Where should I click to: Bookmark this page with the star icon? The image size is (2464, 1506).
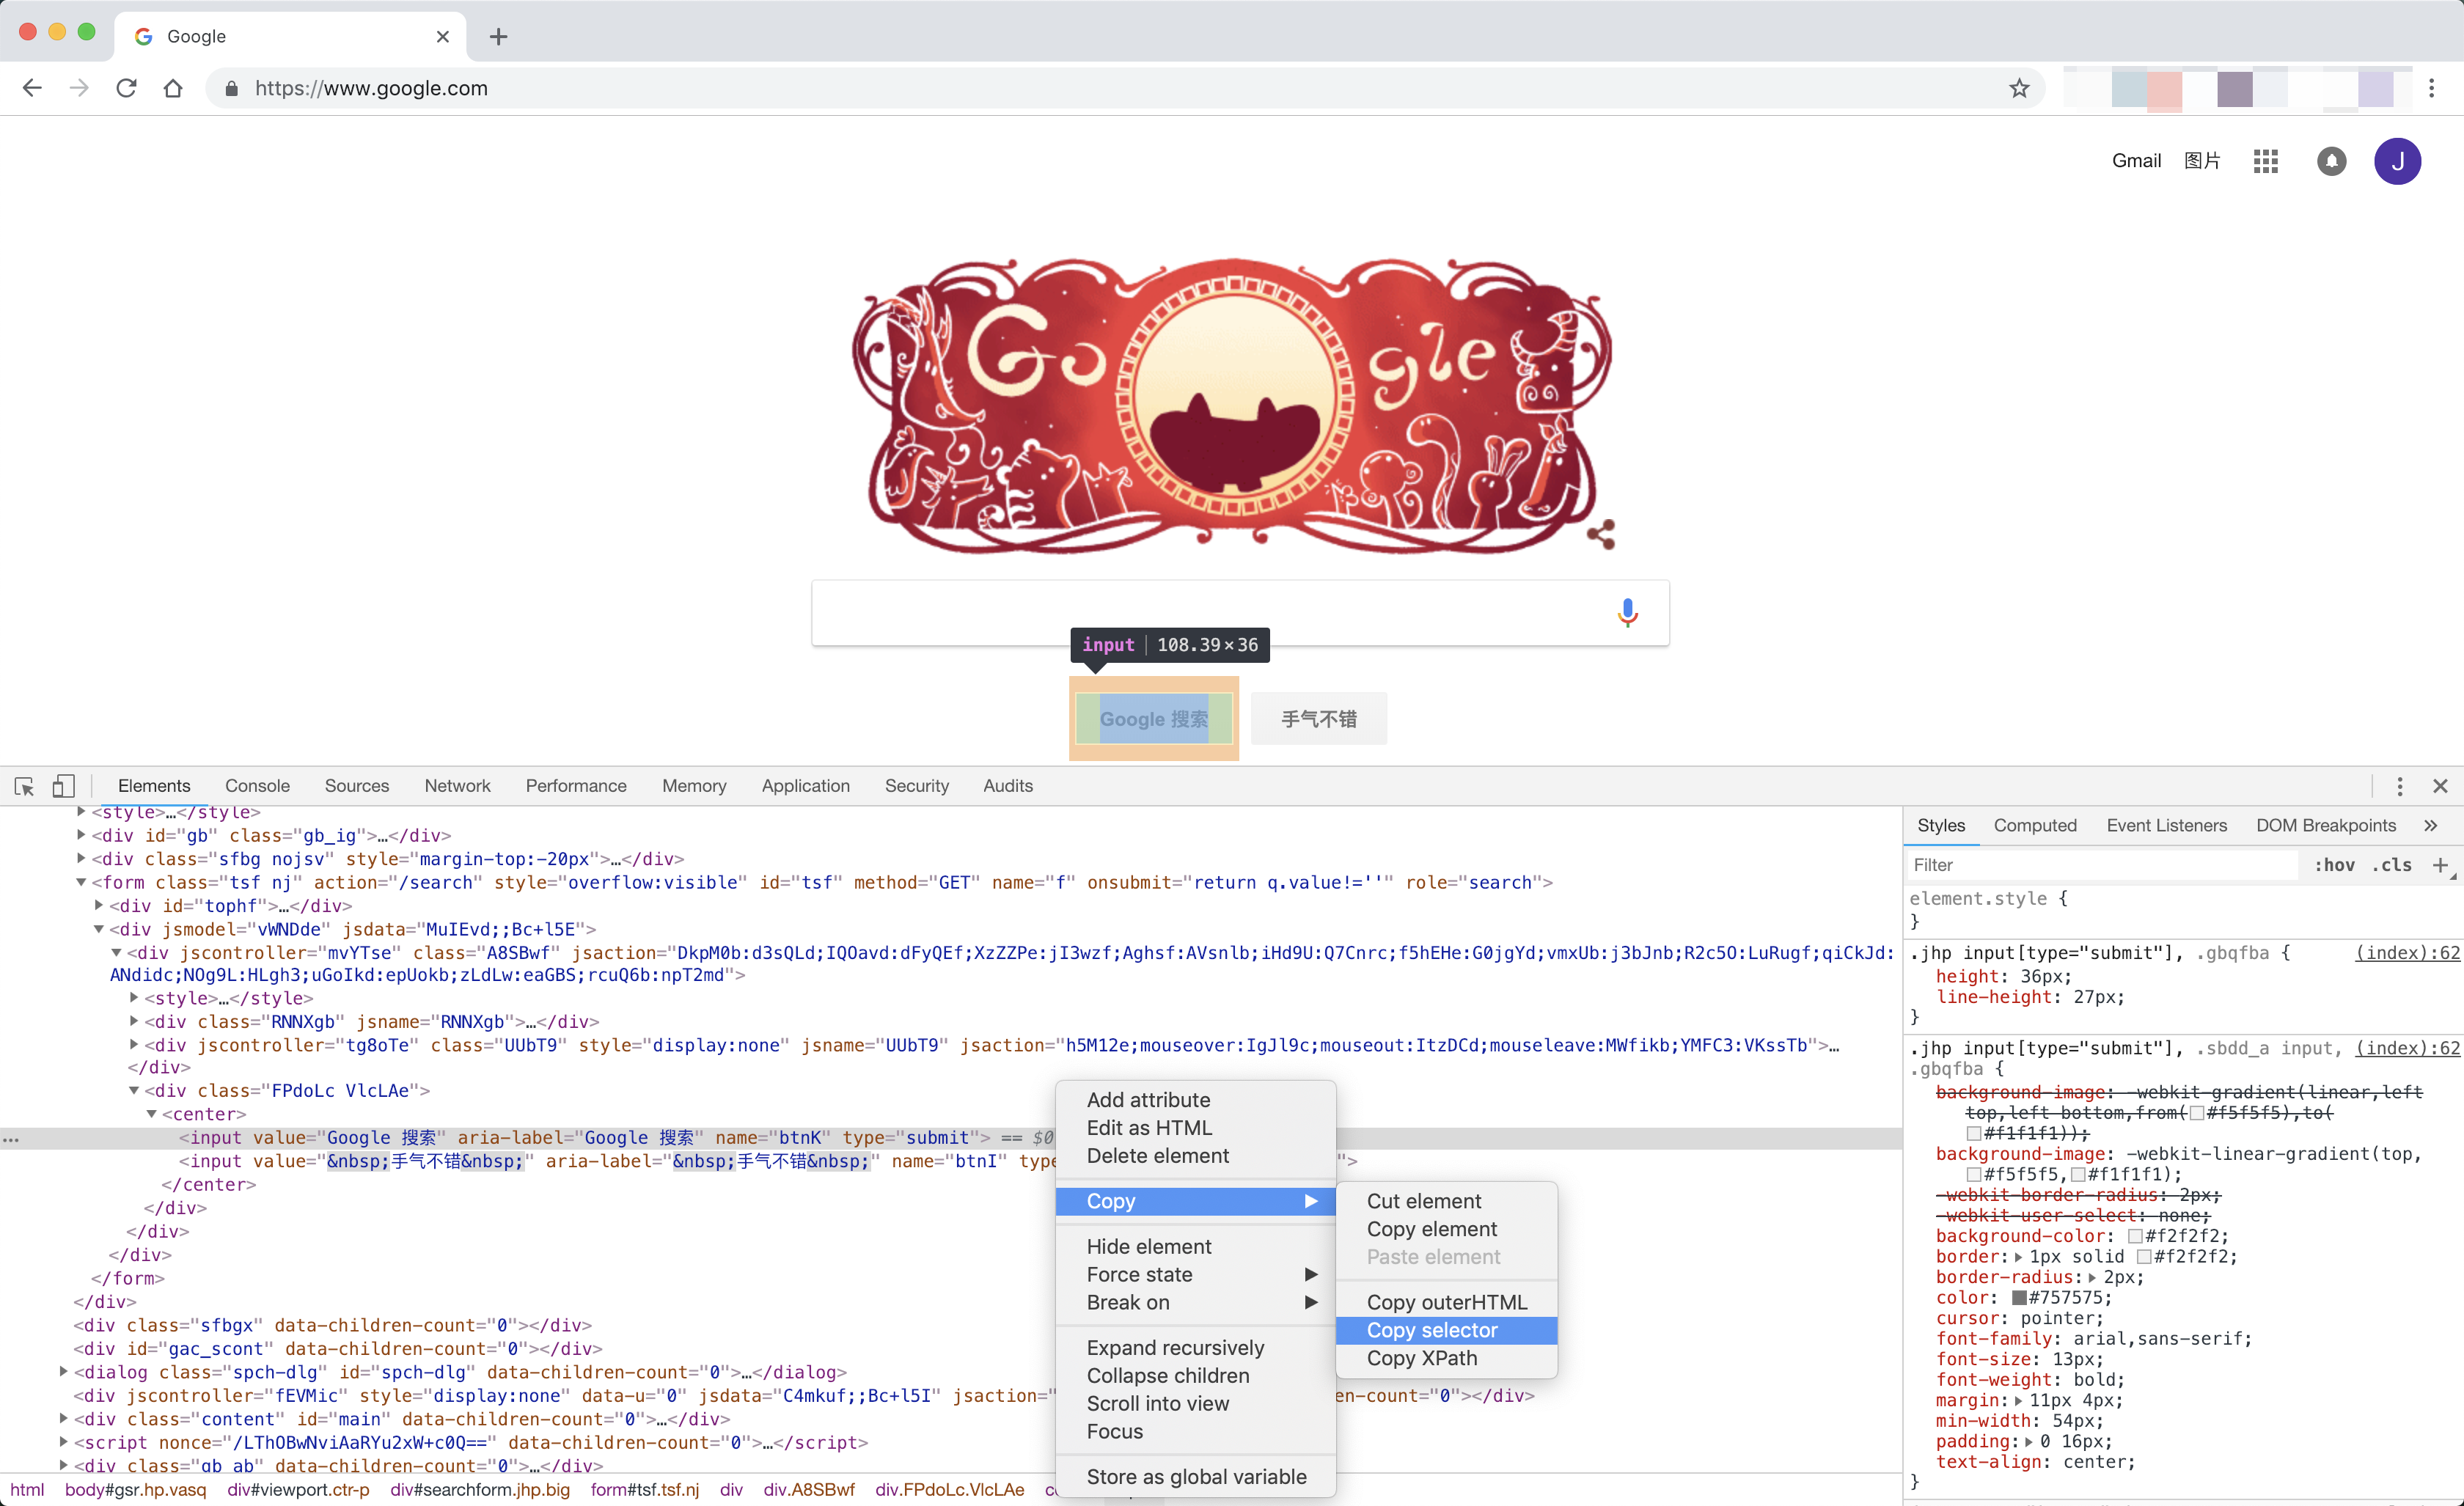[x=2019, y=88]
